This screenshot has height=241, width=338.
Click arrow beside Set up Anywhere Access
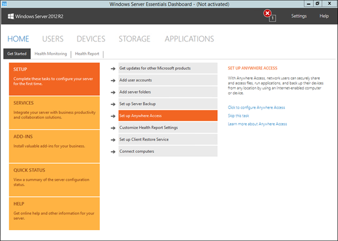113,116
